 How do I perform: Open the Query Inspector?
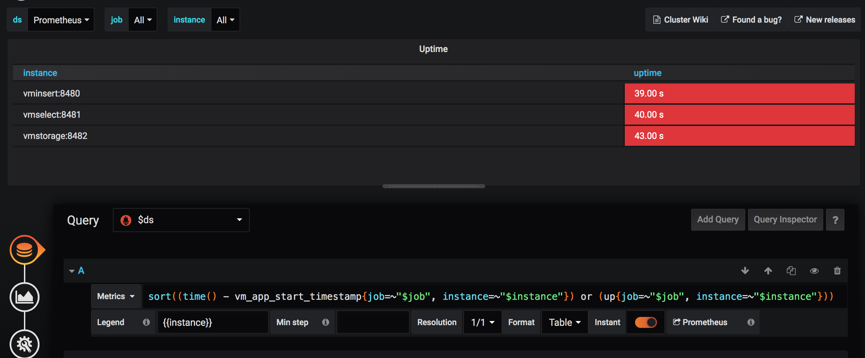click(x=785, y=220)
